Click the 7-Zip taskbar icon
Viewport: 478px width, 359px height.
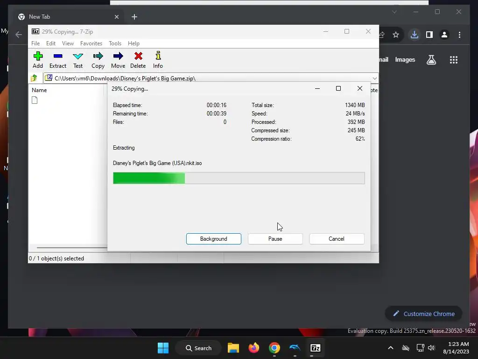tap(315, 348)
